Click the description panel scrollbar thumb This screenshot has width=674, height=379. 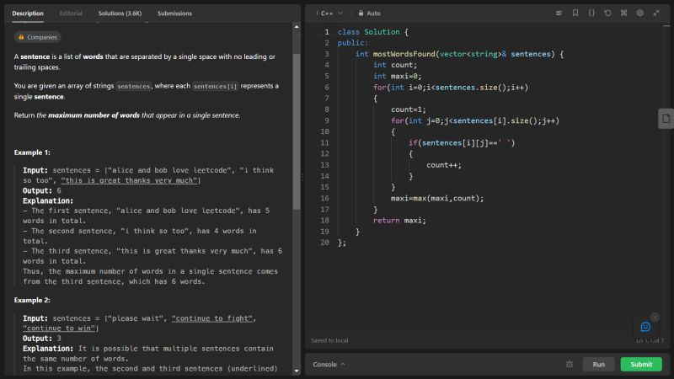pos(297,132)
